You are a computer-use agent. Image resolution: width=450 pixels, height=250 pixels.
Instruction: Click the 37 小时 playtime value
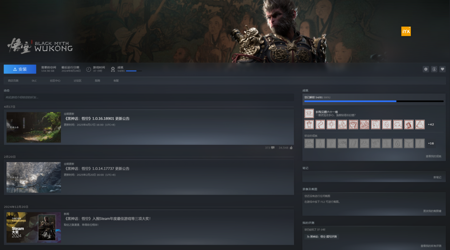(97, 71)
